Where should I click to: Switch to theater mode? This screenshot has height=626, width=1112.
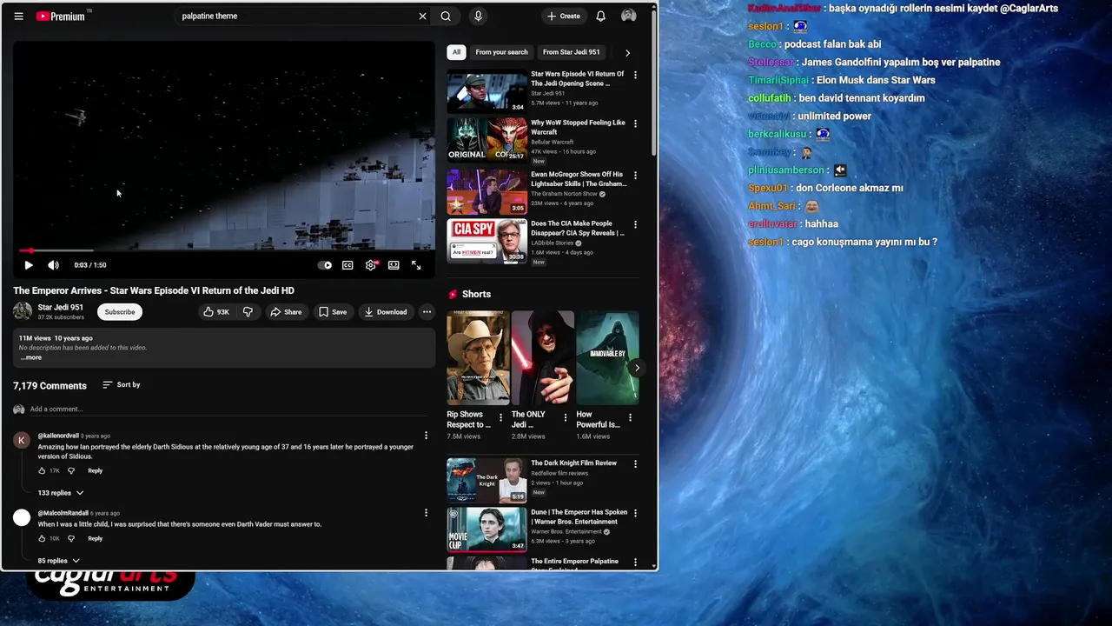[x=394, y=265]
